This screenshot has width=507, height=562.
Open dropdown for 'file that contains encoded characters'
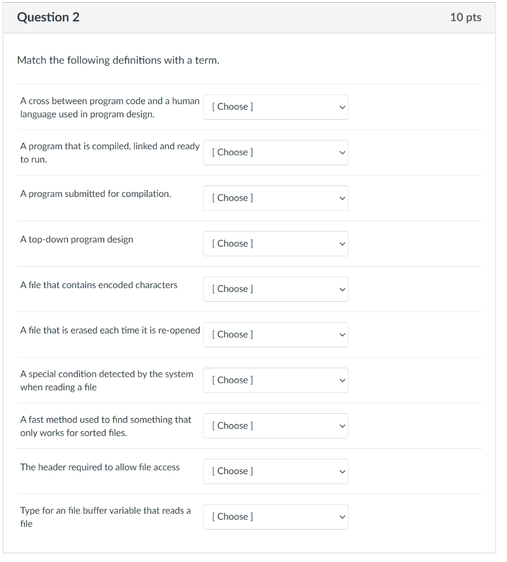click(x=275, y=289)
